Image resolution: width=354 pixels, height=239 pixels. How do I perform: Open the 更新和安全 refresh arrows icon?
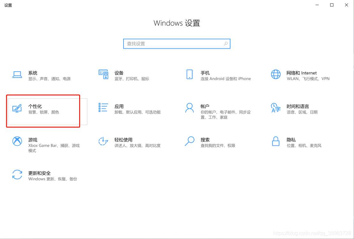17,175
